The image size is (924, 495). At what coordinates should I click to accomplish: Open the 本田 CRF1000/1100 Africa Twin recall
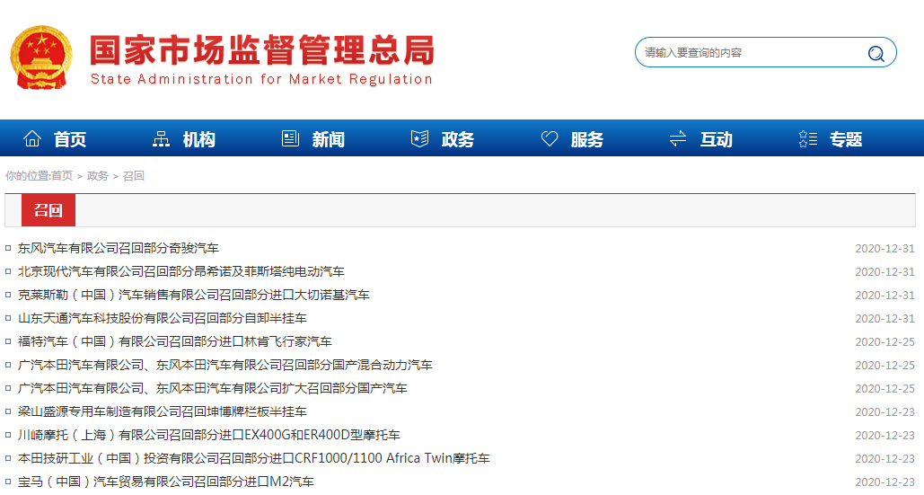click(253, 458)
